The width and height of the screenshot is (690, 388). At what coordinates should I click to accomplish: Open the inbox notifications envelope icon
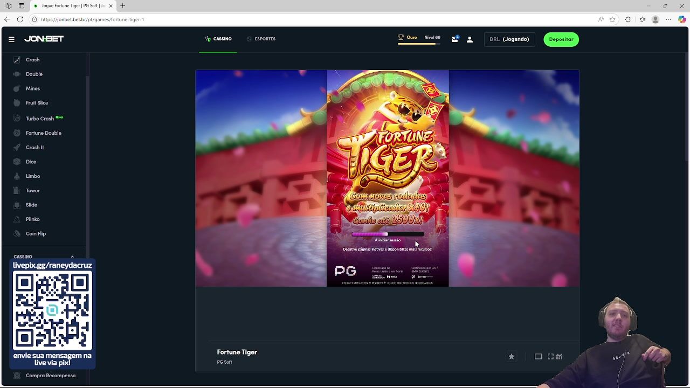click(x=455, y=39)
